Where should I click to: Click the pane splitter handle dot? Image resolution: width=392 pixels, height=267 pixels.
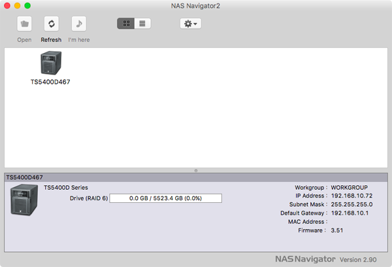196,170
